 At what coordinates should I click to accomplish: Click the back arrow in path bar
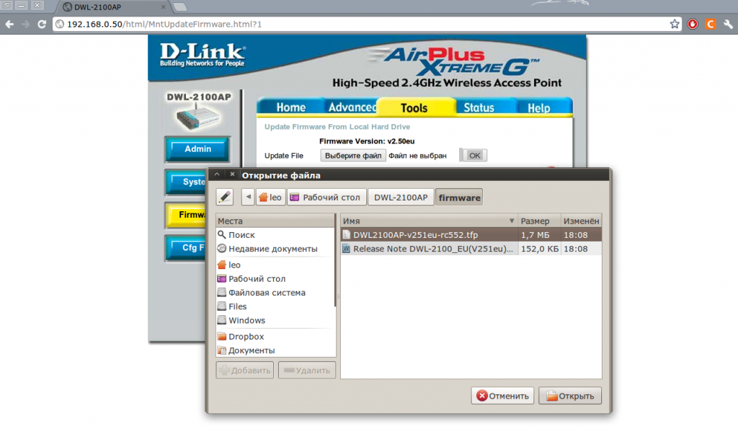coord(248,197)
